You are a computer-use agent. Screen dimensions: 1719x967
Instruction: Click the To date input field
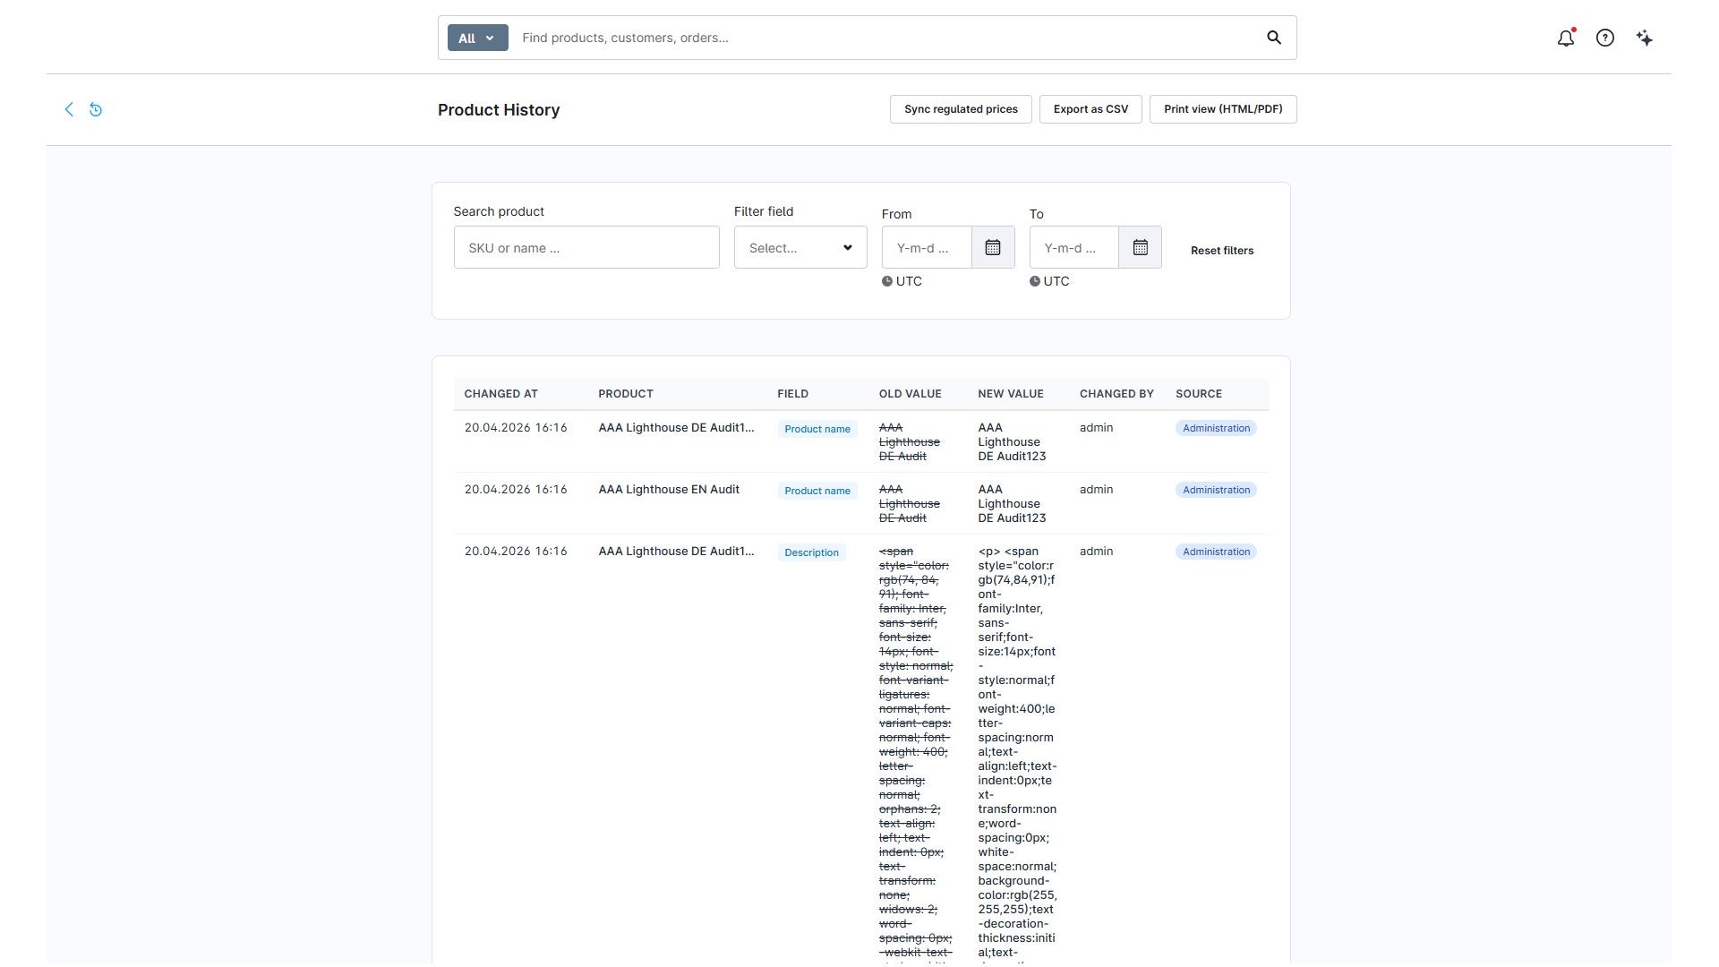1074,247
